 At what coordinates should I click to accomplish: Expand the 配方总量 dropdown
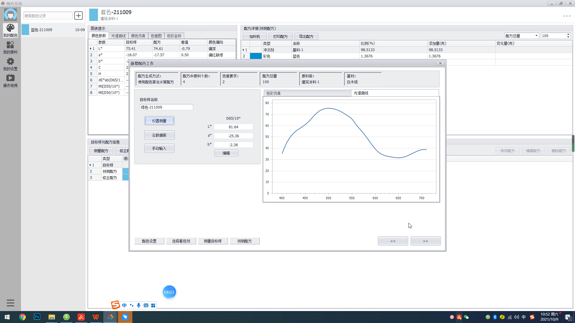536,36
